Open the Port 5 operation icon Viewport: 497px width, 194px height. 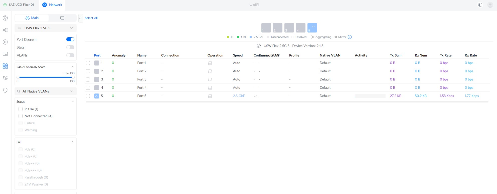210,96
